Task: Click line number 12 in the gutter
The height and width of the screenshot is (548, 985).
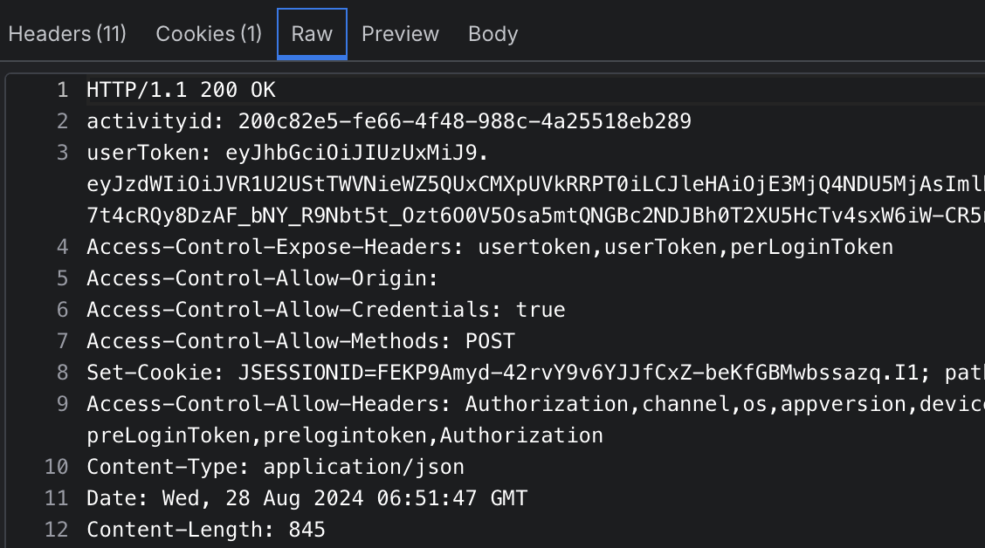Action: [56, 530]
